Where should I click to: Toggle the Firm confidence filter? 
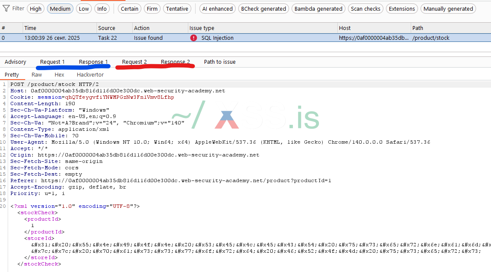[152, 9]
